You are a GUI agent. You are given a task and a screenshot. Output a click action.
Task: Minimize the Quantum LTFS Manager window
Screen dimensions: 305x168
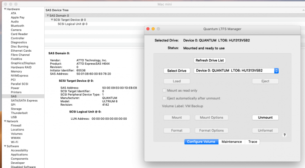point(153,29)
